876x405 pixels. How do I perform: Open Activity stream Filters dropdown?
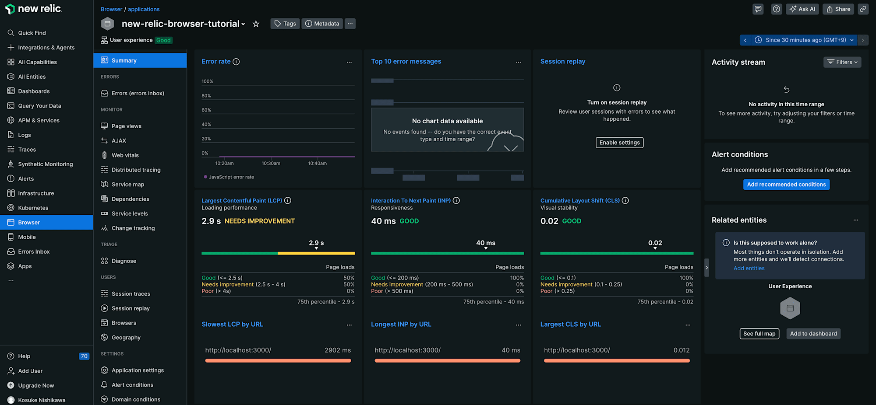[842, 62]
